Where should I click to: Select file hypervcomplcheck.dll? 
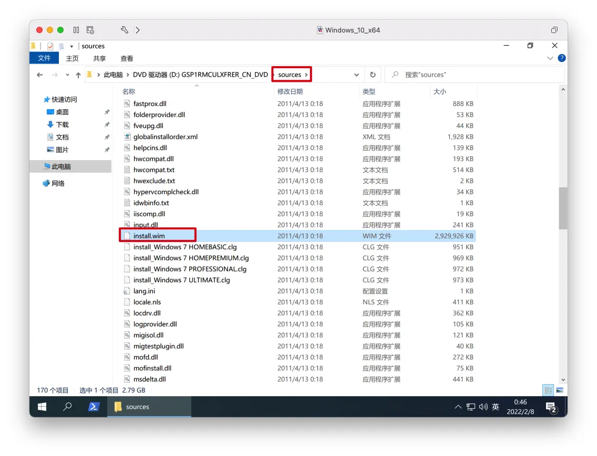click(166, 192)
